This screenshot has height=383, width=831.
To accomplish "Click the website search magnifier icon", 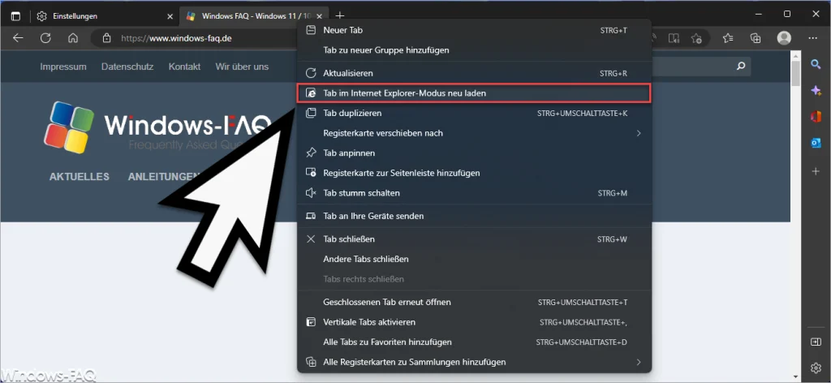I will click(x=741, y=67).
